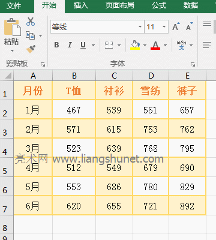216x240 pixels.
Task: Select column A header
Action: pyautogui.click(x=33, y=76)
